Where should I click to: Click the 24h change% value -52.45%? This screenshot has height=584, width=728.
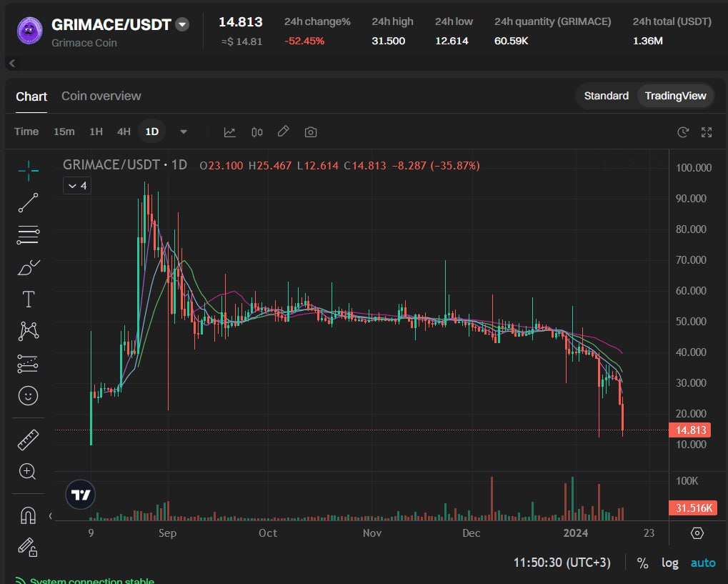point(304,41)
